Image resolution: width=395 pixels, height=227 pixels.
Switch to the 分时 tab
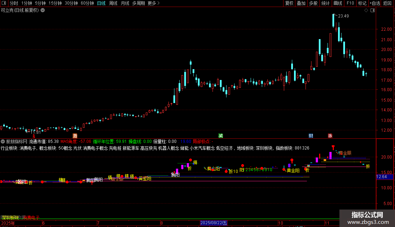point(14,3)
